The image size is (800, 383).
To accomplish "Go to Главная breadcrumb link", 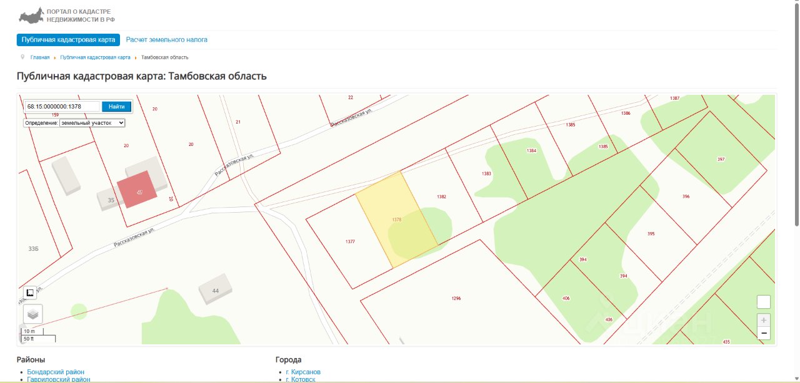I will pos(40,57).
